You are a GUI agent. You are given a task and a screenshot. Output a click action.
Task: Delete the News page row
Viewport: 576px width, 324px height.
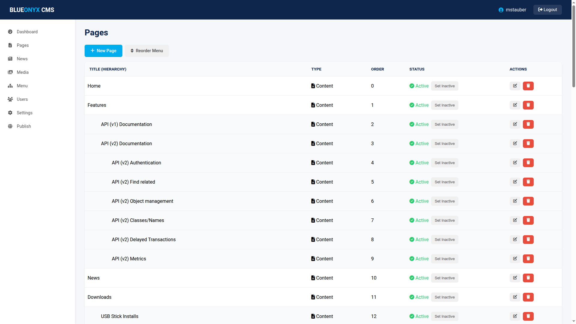pyautogui.click(x=528, y=278)
